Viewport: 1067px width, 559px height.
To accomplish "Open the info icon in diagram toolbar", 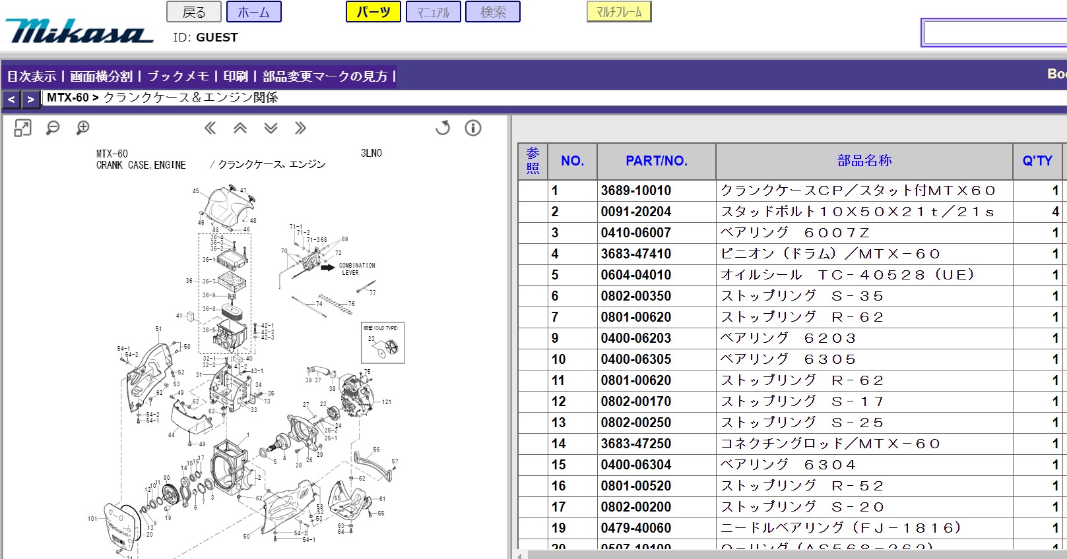I will click(x=473, y=128).
